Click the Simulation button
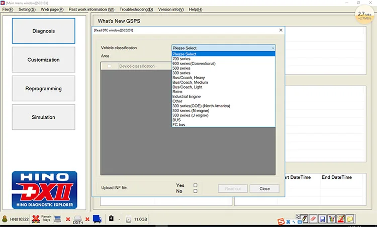 [44, 117]
